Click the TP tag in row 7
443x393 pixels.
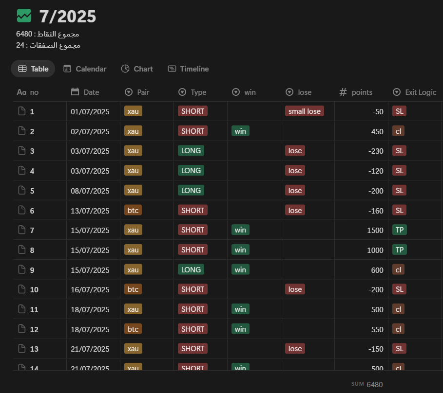[x=400, y=230]
